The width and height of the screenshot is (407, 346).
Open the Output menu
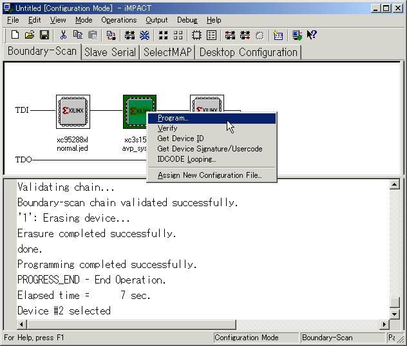tap(156, 20)
